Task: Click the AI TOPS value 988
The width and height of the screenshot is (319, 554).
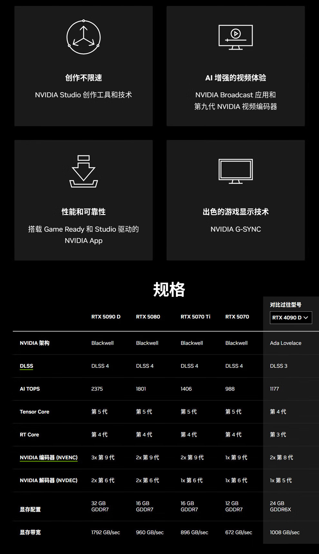Action: [x=230, y=389]
